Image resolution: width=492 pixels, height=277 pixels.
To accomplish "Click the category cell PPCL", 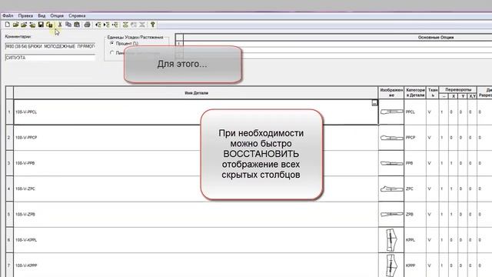I will click(x=415, y=112).
